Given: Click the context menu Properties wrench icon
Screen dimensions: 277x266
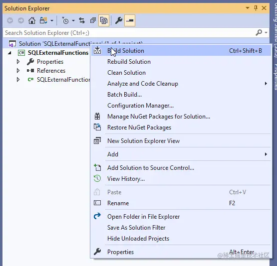Looking at the screenshot, I should (97, 252).
